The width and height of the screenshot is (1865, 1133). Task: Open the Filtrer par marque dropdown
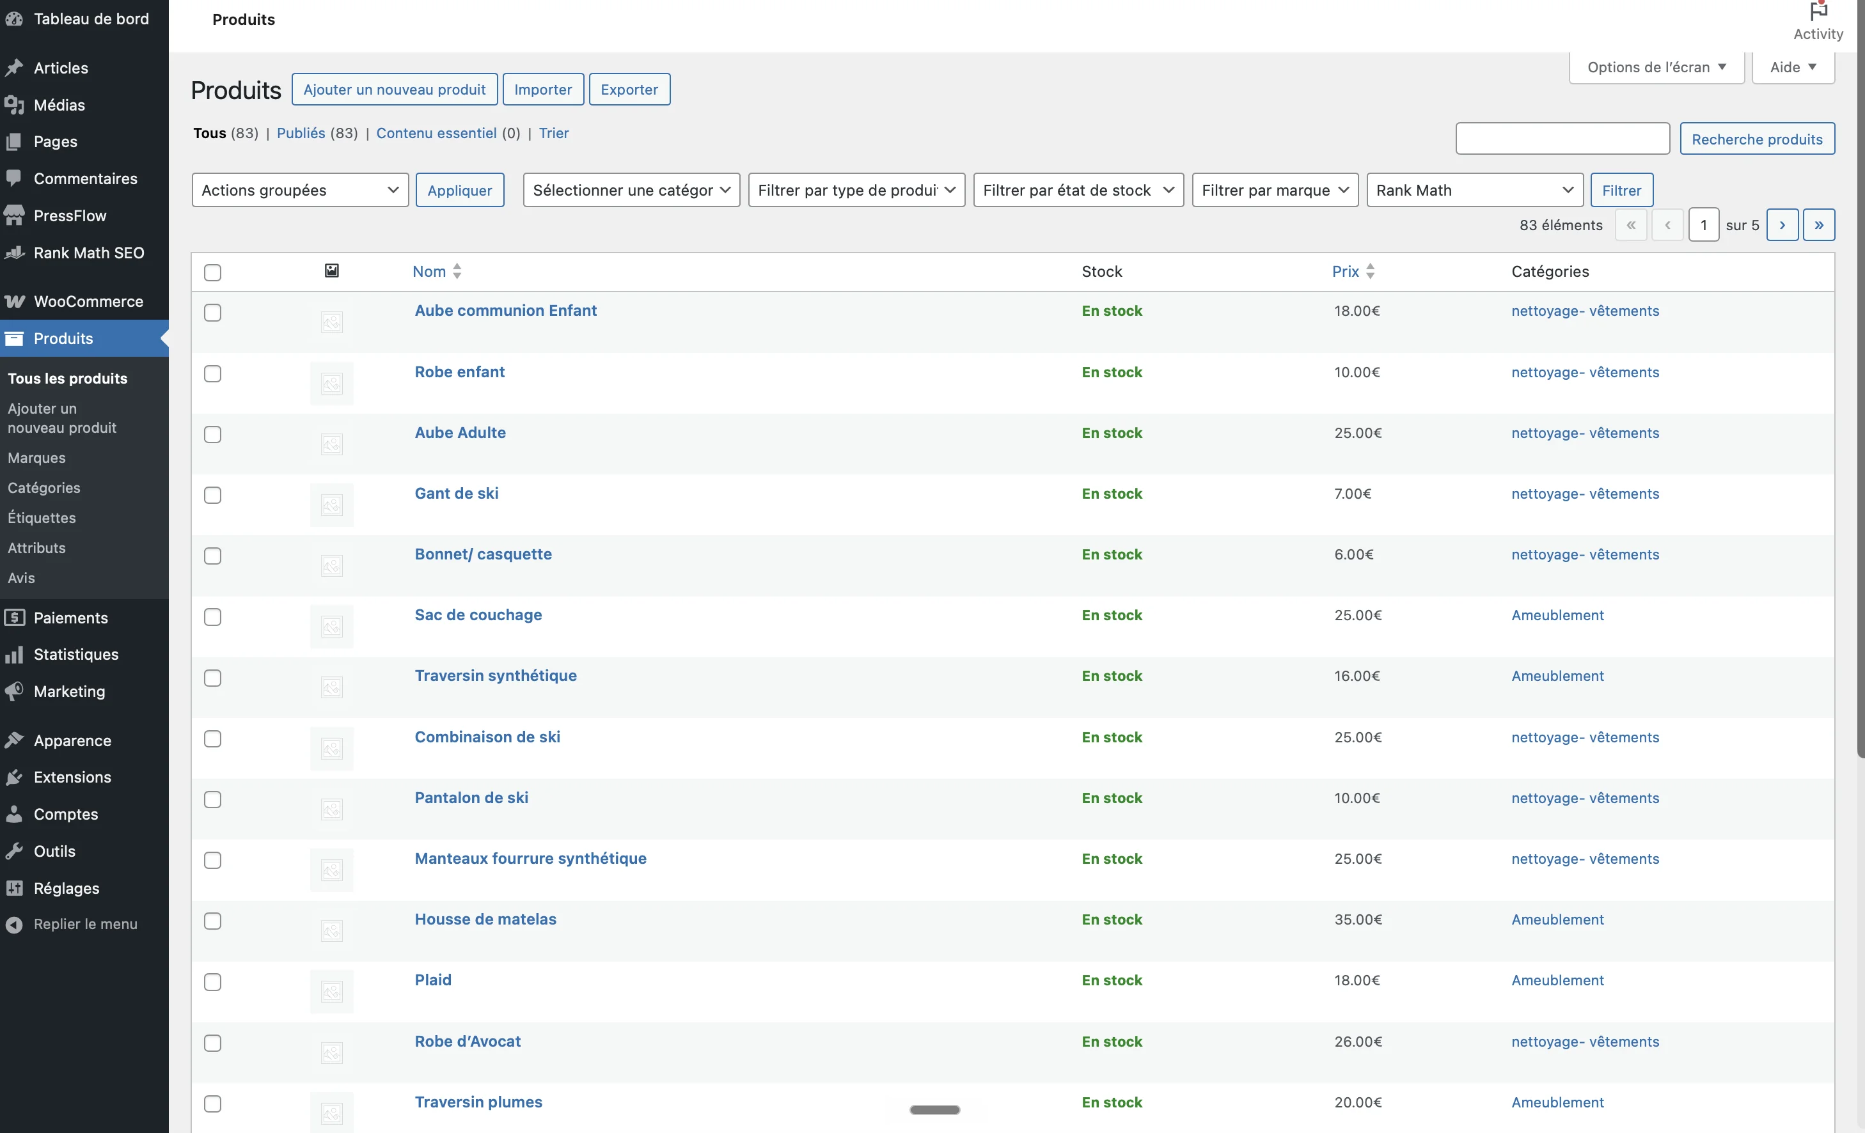tap(1275, 190)
